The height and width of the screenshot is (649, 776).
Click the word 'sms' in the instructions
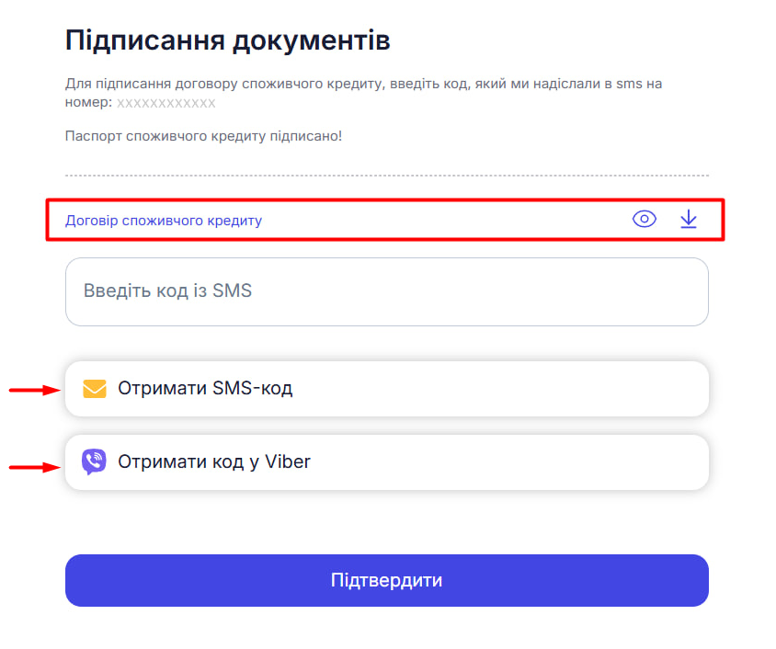(x=627, y=84)
